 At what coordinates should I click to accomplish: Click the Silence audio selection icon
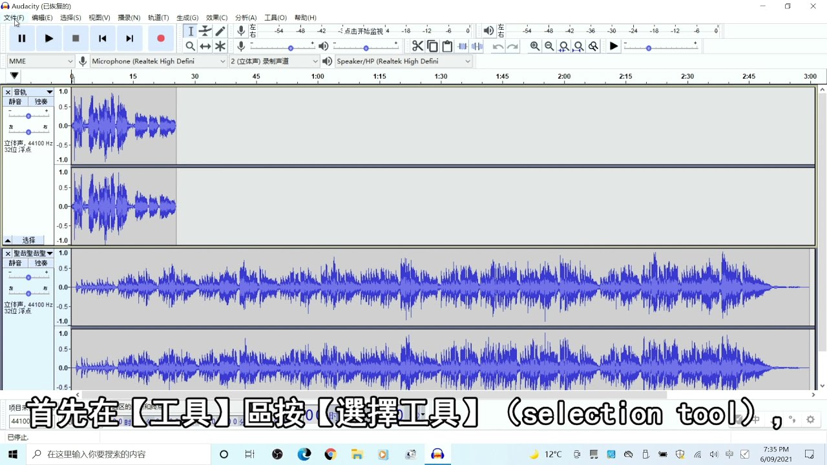477,46
